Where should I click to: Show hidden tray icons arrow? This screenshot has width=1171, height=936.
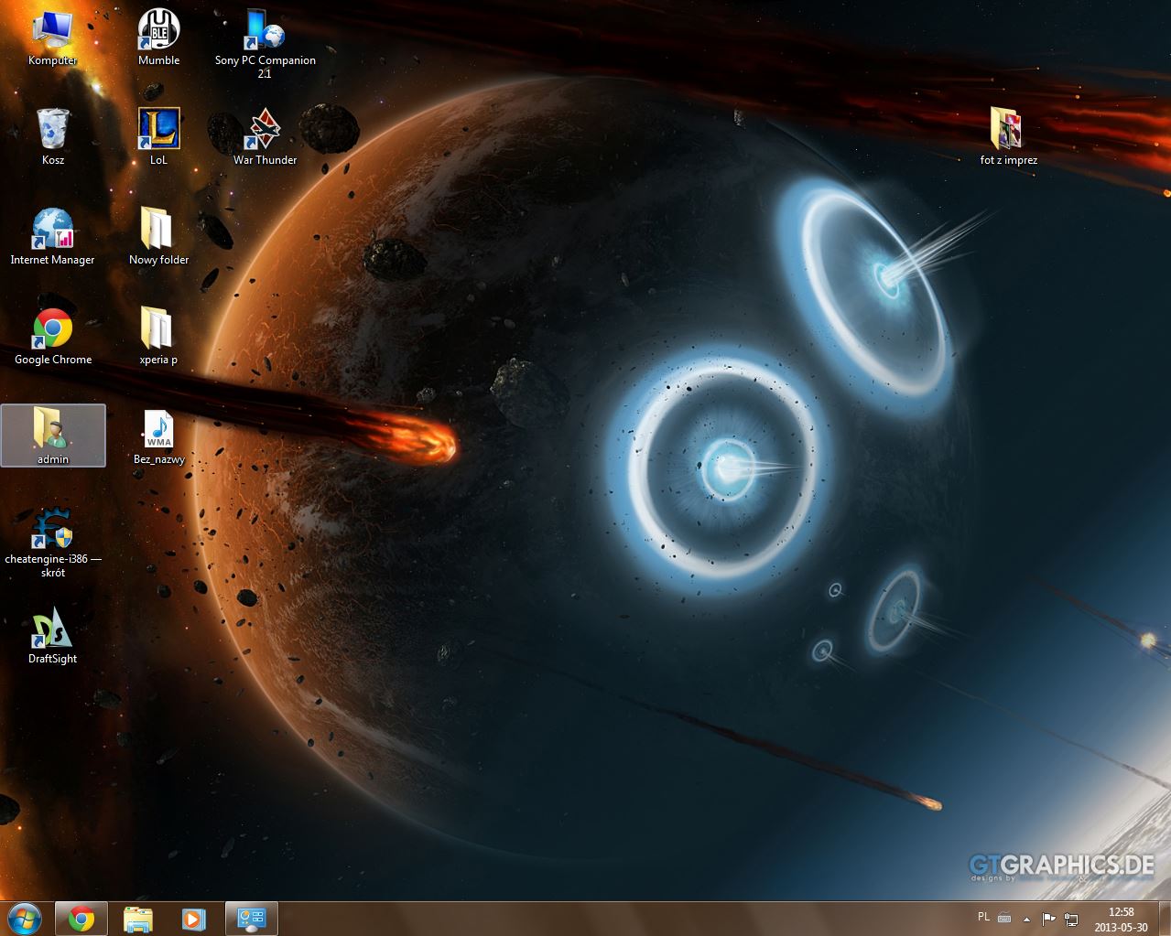pos(1027,919)
